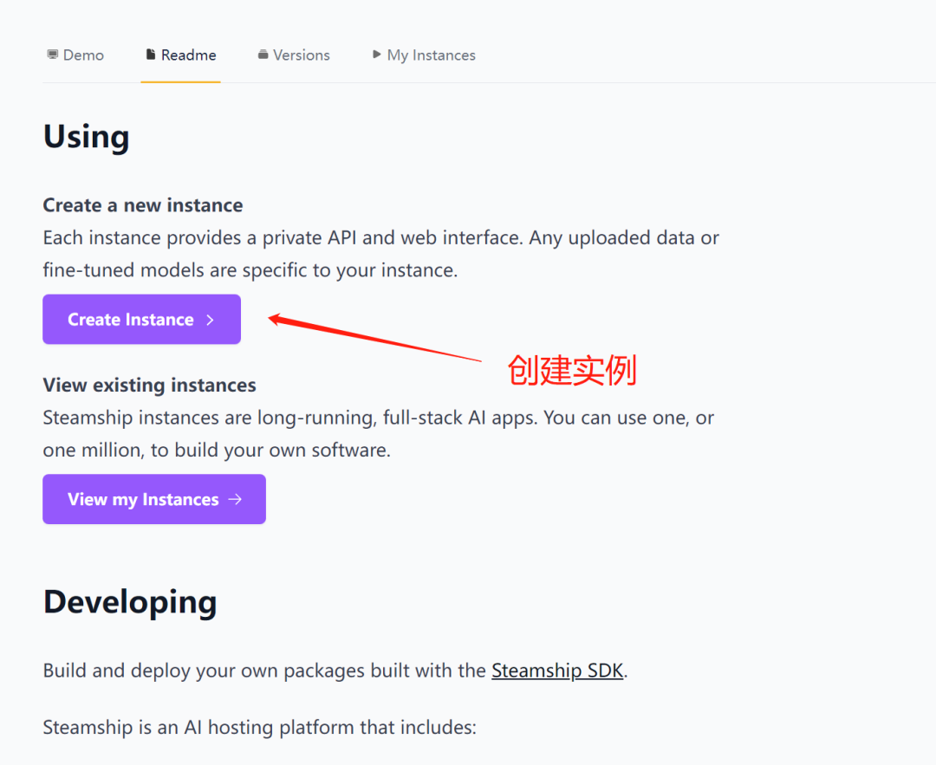Open the Steamship SDK link
This screenshot has height=765, width=936.
(x=557, y=671)
